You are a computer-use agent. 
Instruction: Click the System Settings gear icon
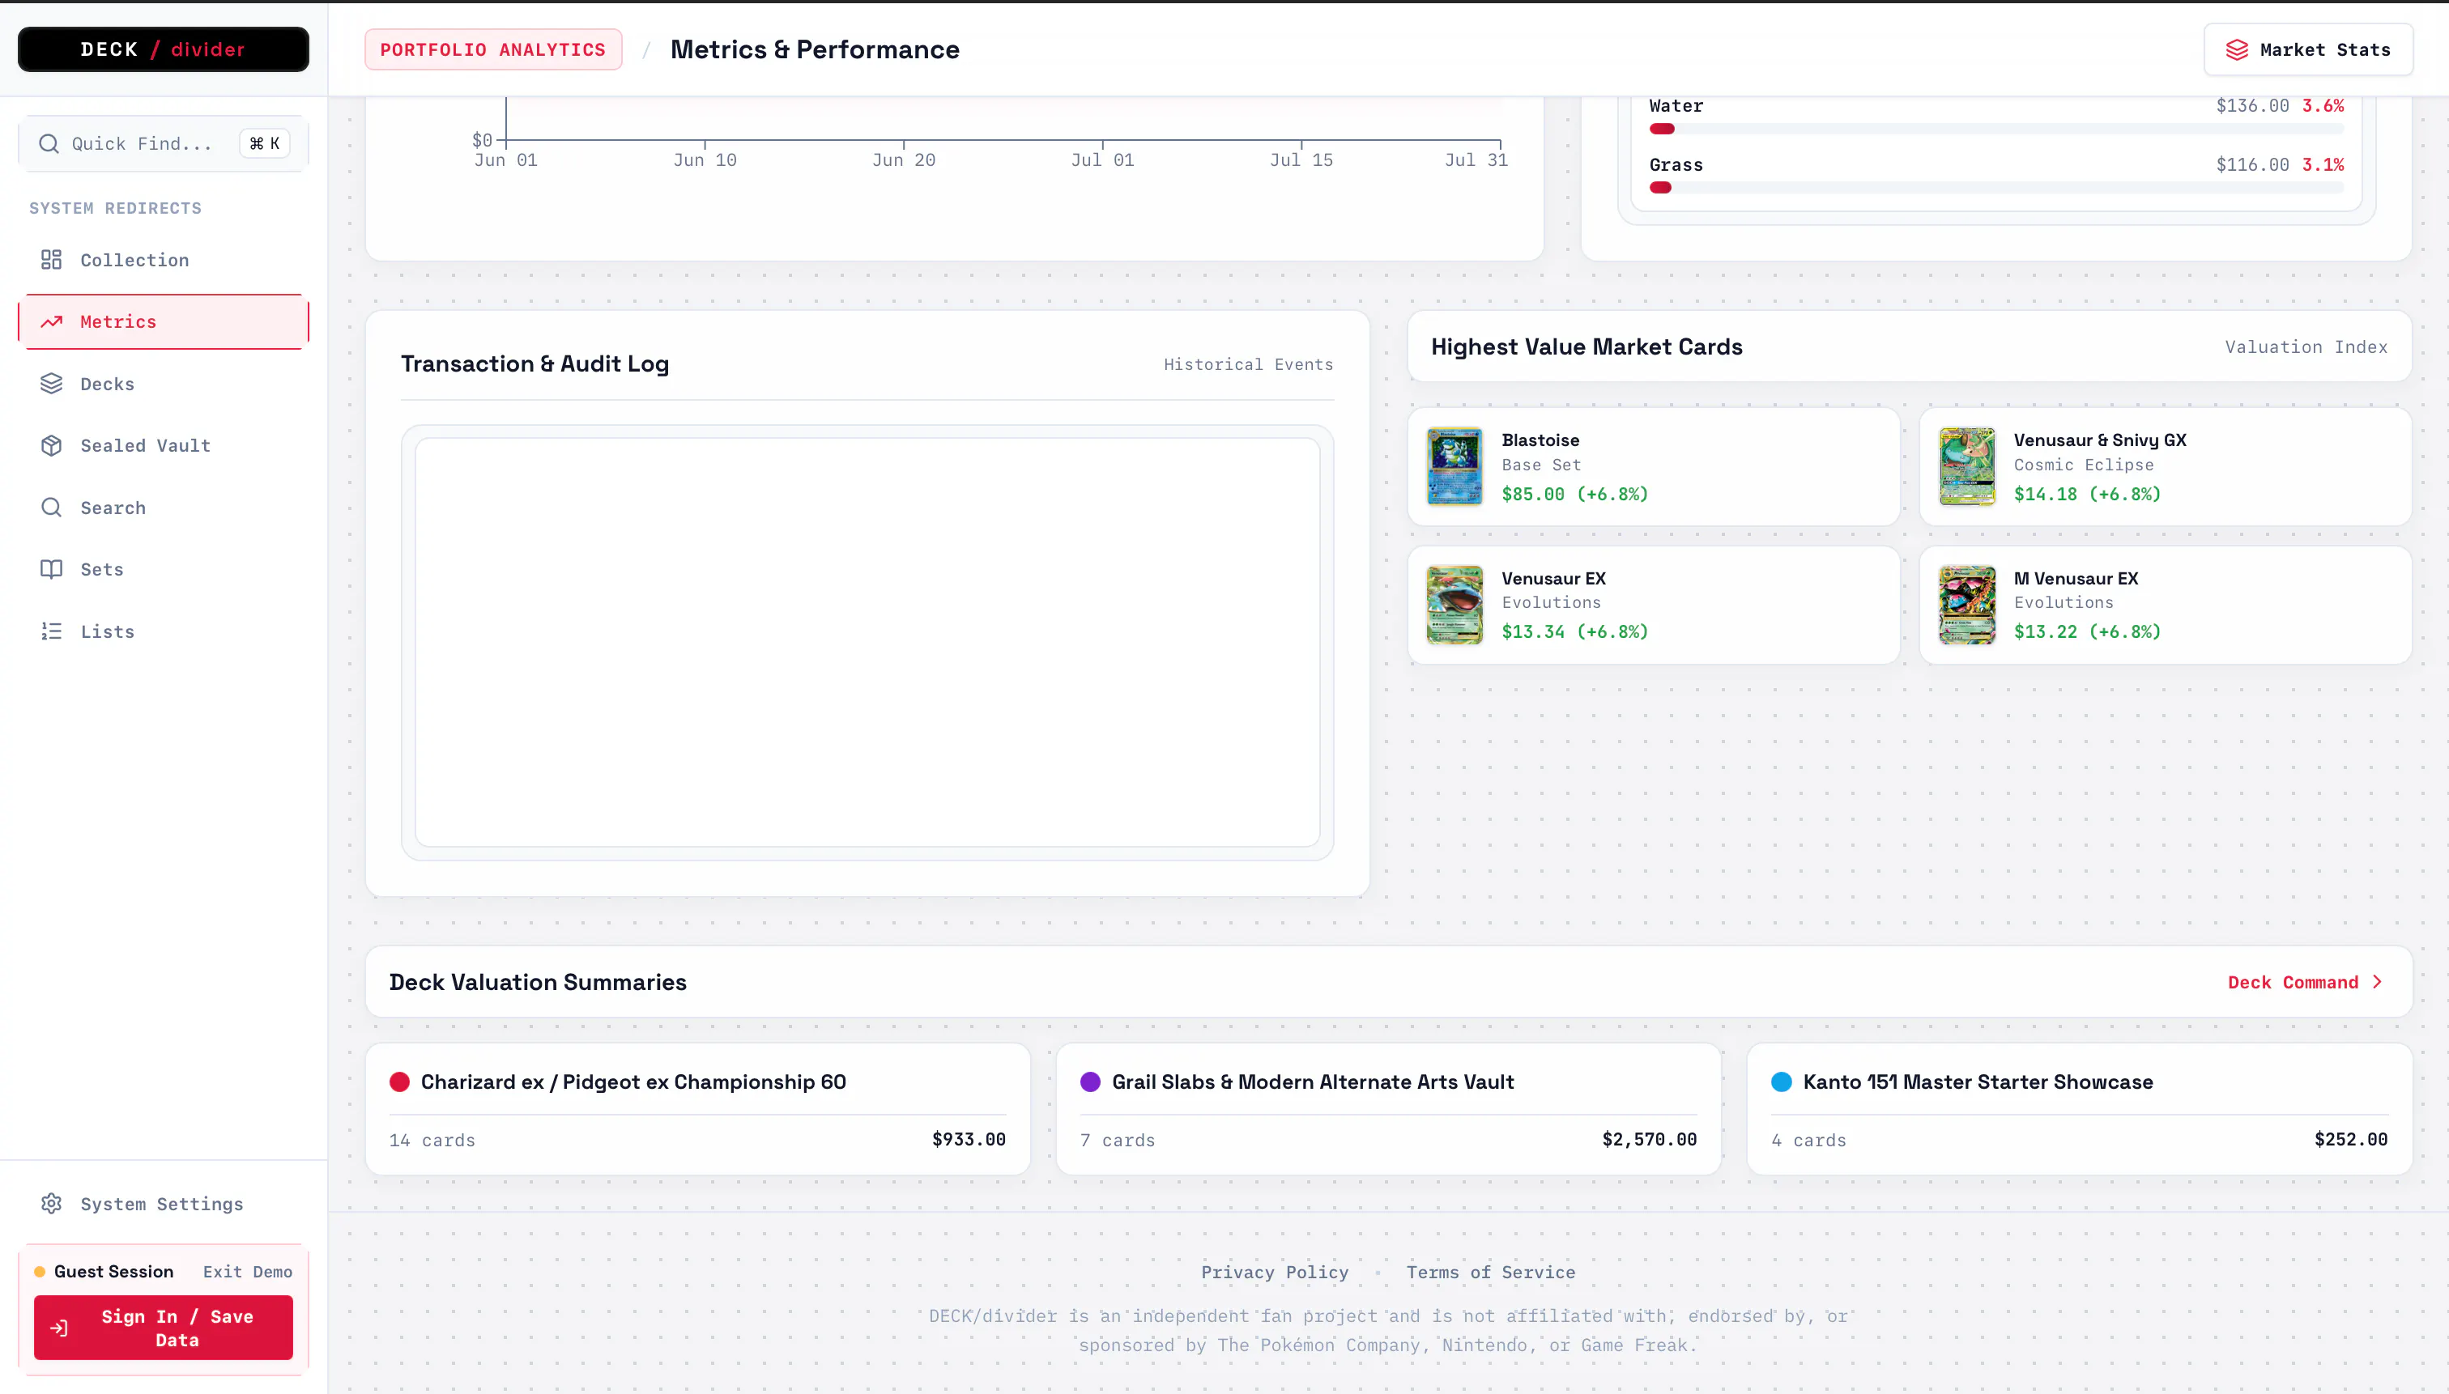(51, 1204)
